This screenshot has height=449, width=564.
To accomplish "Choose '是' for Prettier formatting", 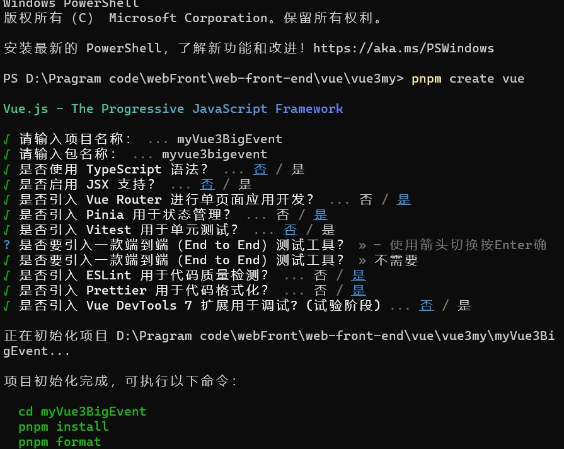I will 359,290.
